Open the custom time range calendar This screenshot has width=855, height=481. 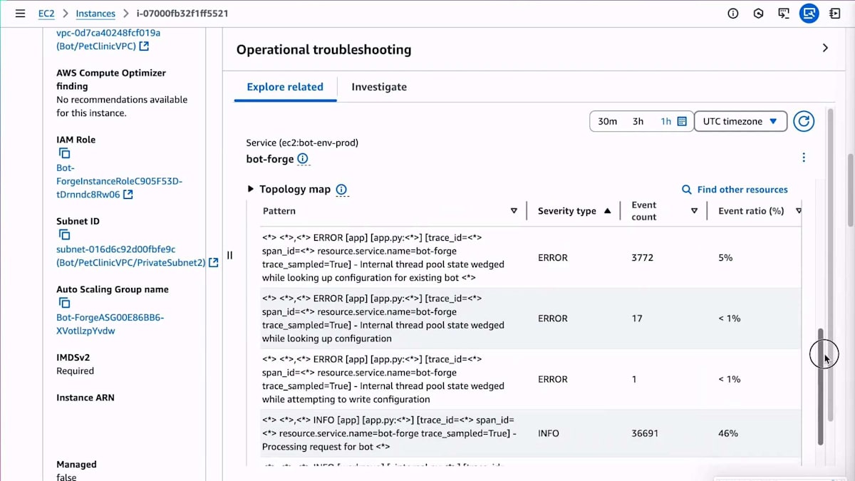[682, 121]
